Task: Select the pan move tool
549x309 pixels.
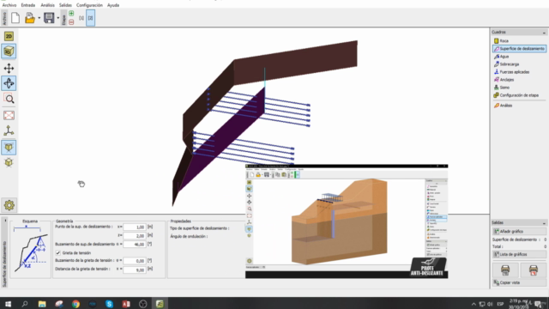Action: point(9,69)
